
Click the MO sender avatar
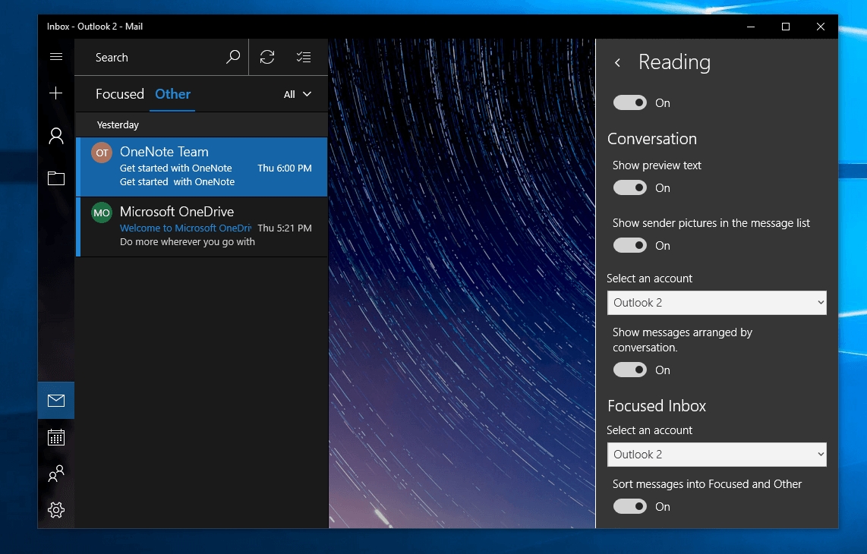pos(102,212)
